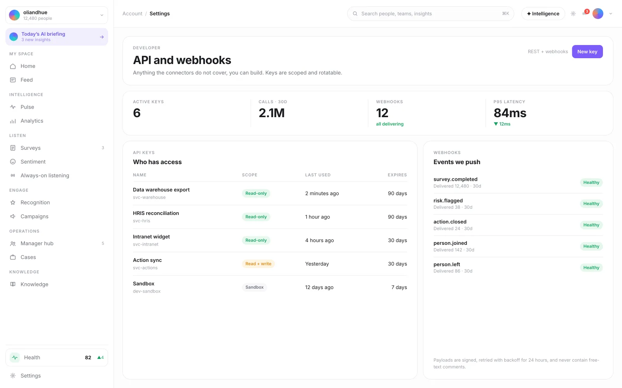Click the Sentiment smiley icon
Viewport: 622px width, 388px height.
13,162
